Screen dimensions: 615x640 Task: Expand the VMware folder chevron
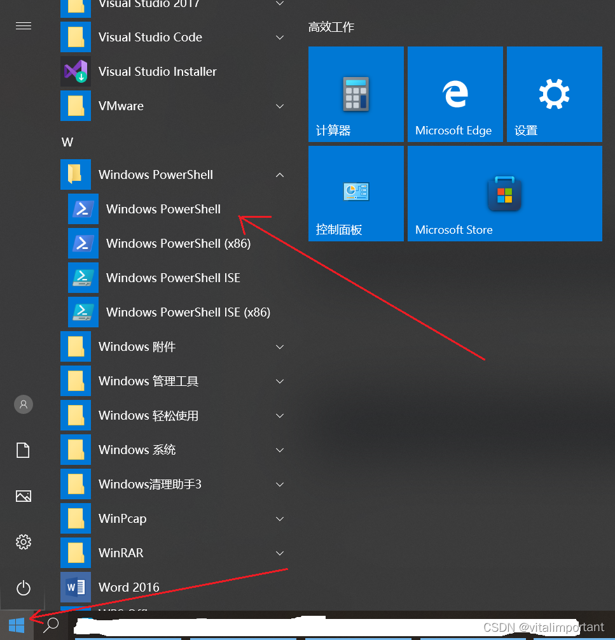[x=280, y=106]
